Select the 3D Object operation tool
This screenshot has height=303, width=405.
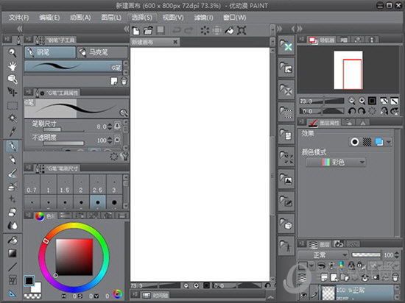pyautogui.click(x=12, y=79)
